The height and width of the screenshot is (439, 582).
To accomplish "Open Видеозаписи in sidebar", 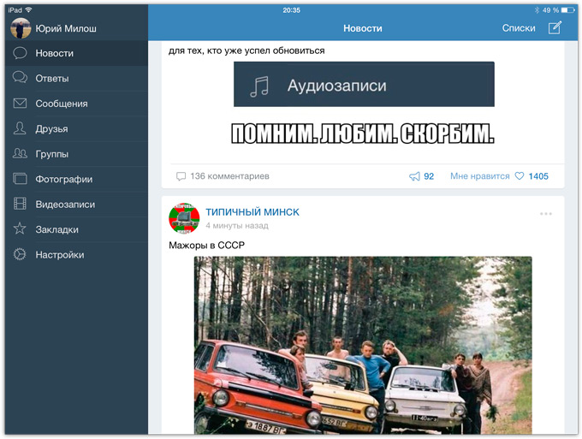I will tap(76, 205).
